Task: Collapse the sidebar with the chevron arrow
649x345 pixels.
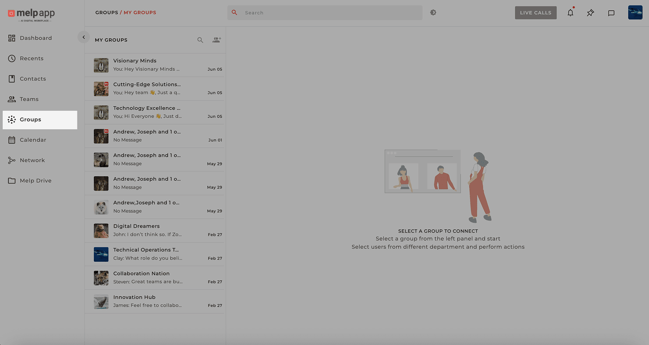Action: (84, 37)
